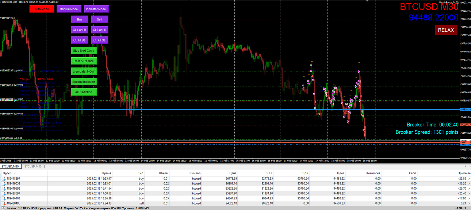Open the AI Prediction button

(84, 92)
